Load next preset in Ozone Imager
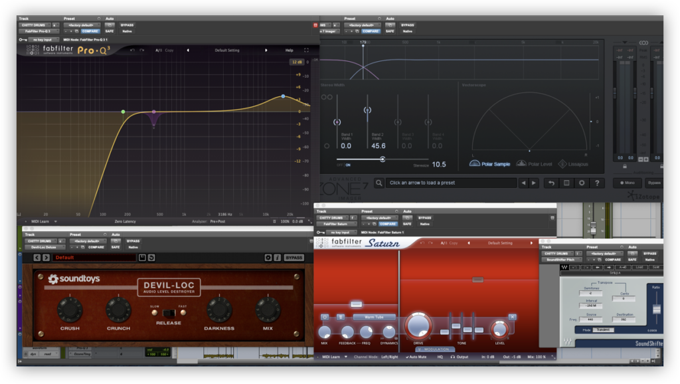 click(x=534, y=183)
